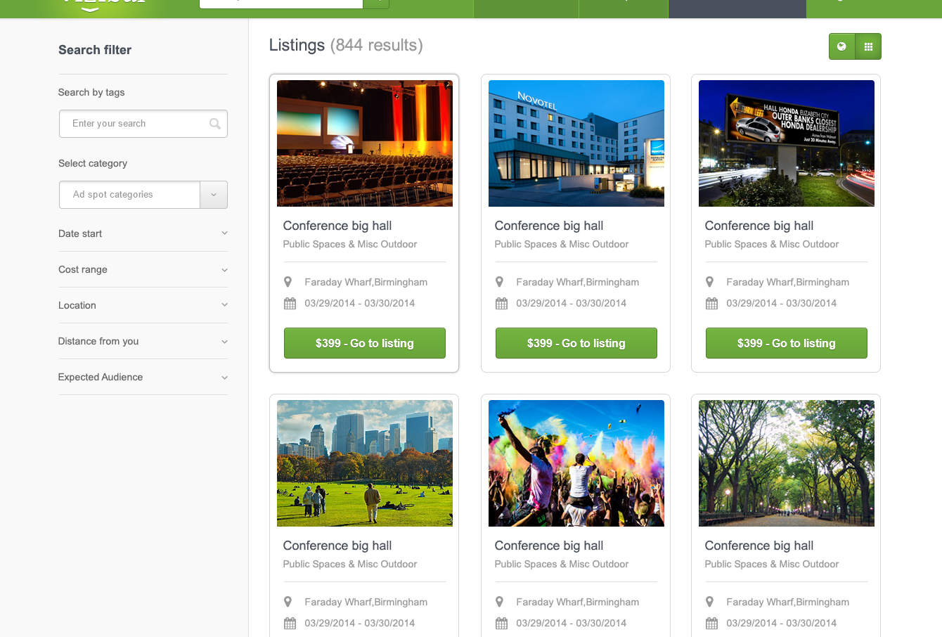Image resolution: width=942 pixels, height=637 pixels.
Task: Click calendar icon in color festival card
Action: 501,624
